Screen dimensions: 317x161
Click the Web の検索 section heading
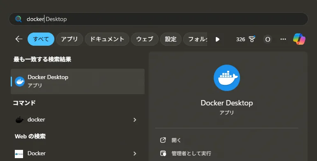click(x=30, y=136)
